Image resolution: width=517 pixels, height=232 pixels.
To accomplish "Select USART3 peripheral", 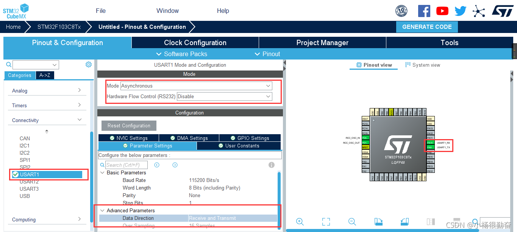I will pyautogui.click(x=29, y=189).
